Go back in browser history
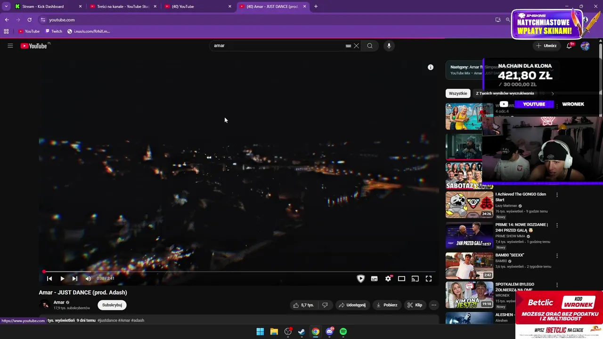Viewport: 603px width, 339px height. [7, 20]
